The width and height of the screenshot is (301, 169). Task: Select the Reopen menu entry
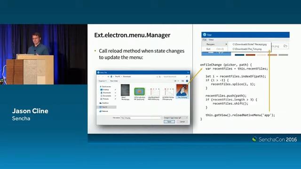[x=214, y=44]
